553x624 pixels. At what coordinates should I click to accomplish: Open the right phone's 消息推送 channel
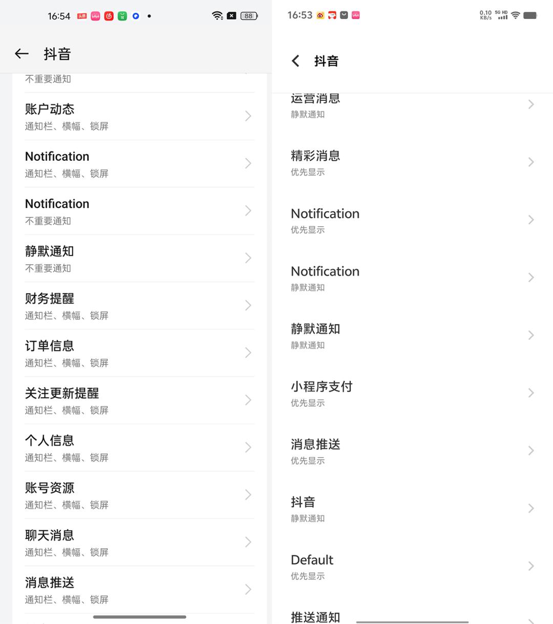tap(413, 451)
